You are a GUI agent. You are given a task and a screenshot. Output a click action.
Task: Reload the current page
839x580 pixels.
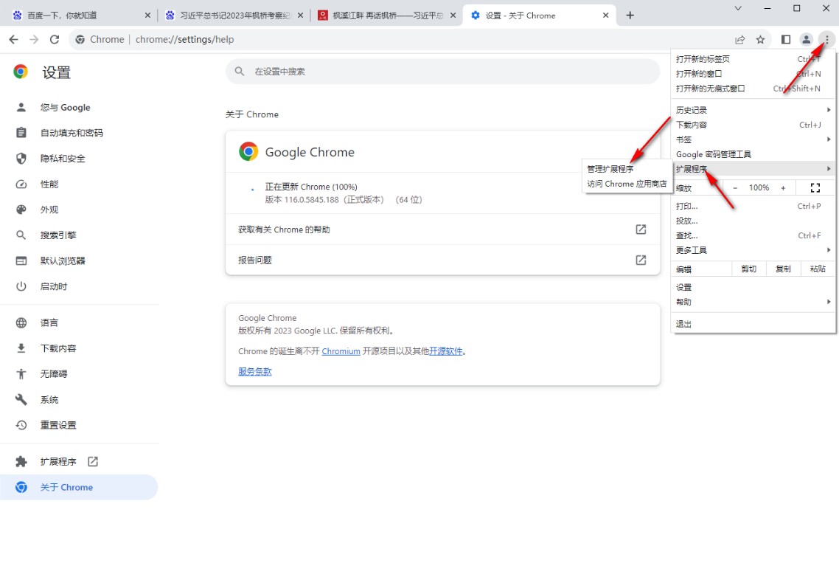[x=55, y=40]
